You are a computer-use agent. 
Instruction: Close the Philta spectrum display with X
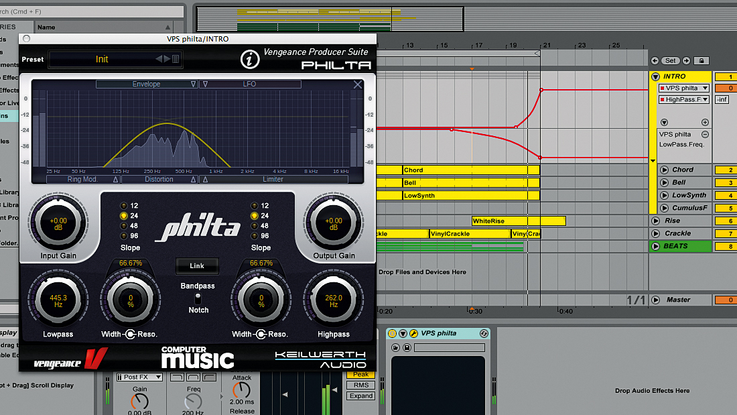point(358,84)
